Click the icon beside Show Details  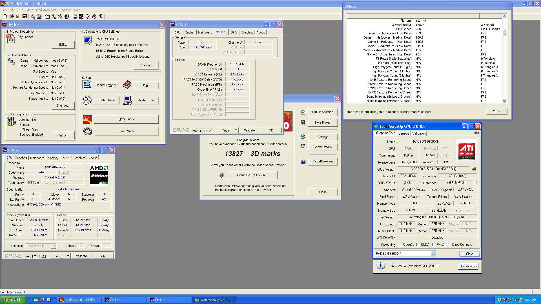(x=303, y=146)
